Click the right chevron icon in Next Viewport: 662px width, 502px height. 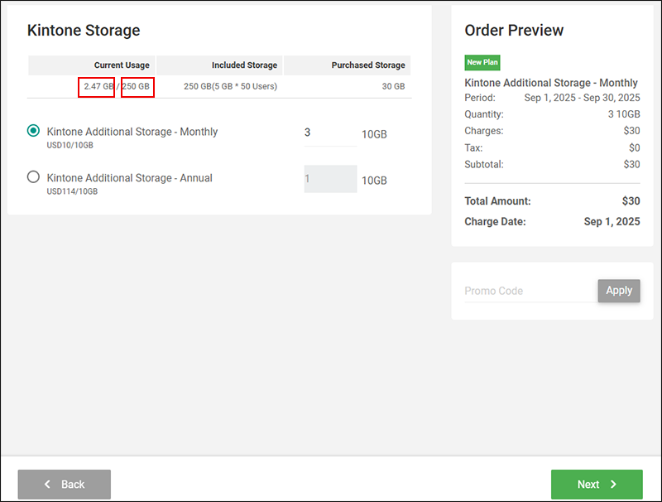click(613, 484)
